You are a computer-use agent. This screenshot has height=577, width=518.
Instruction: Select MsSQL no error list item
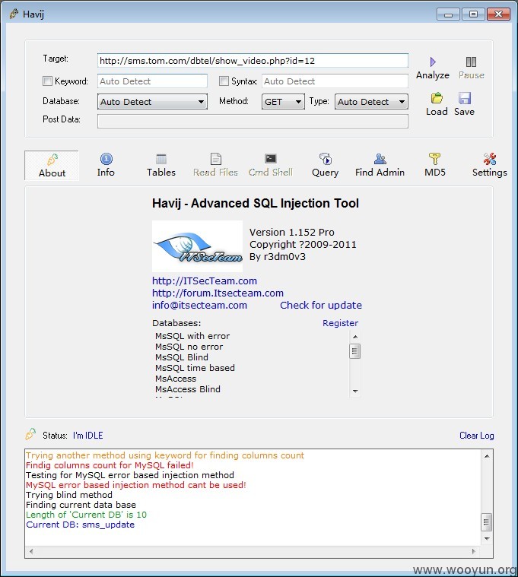(189, 347)
